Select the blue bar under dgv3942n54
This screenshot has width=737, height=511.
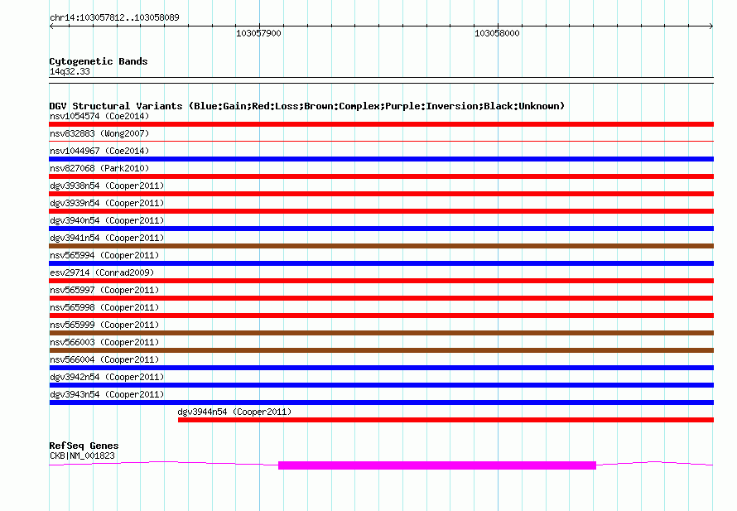point(381,385)
